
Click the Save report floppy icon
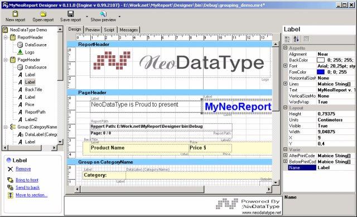coord(71,13)
